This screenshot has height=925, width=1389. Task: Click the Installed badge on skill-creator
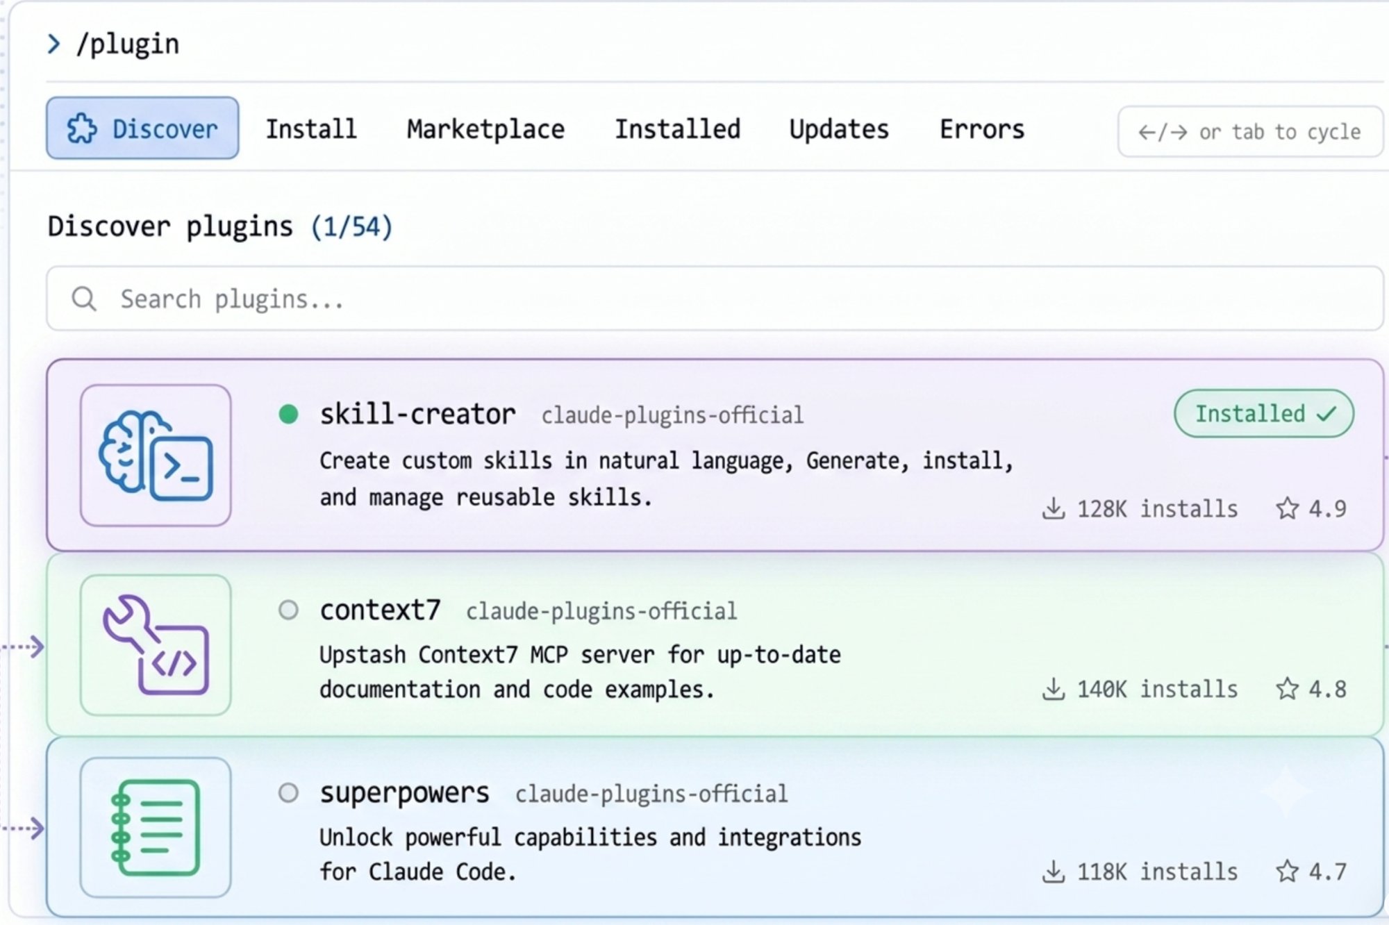(x=1264, y=413)
